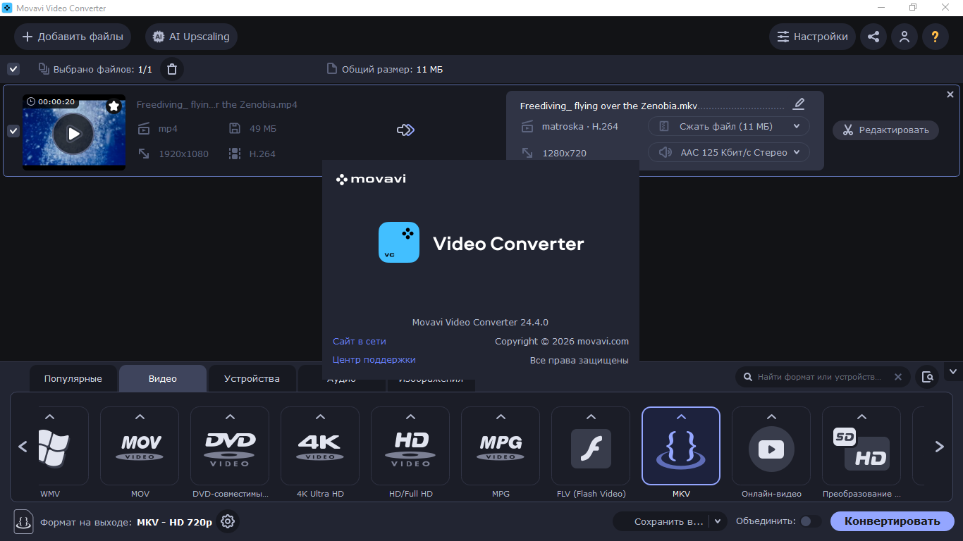Select the 4K Ultra HD format icon
Image resolution: width=963 pixels, height=541 pixels.
(x=320, y=446)
